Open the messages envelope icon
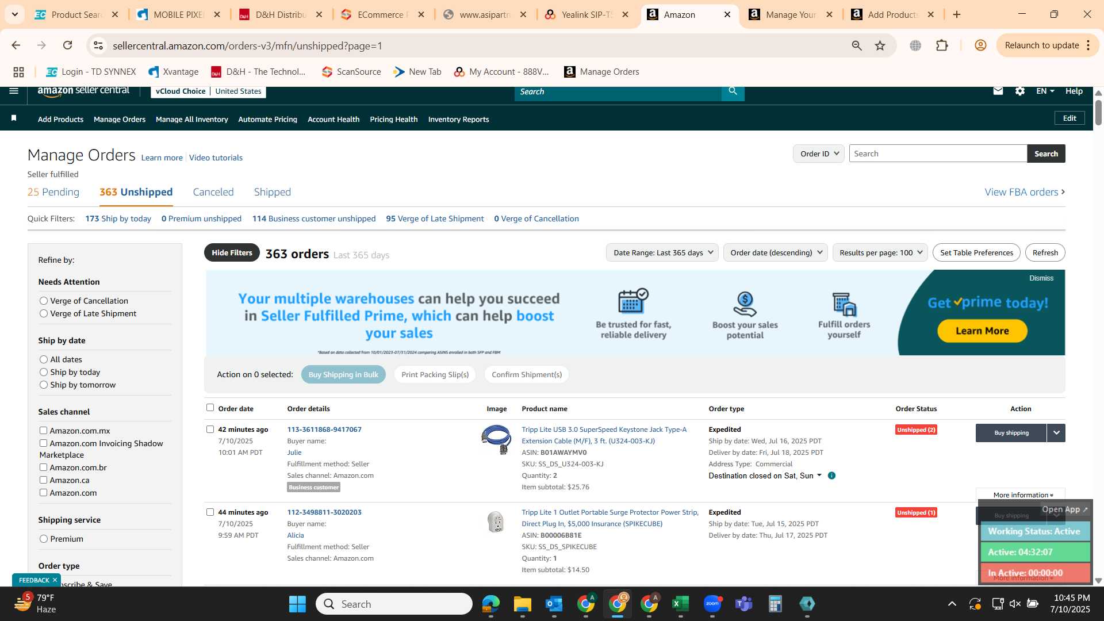 pos(998,91)
